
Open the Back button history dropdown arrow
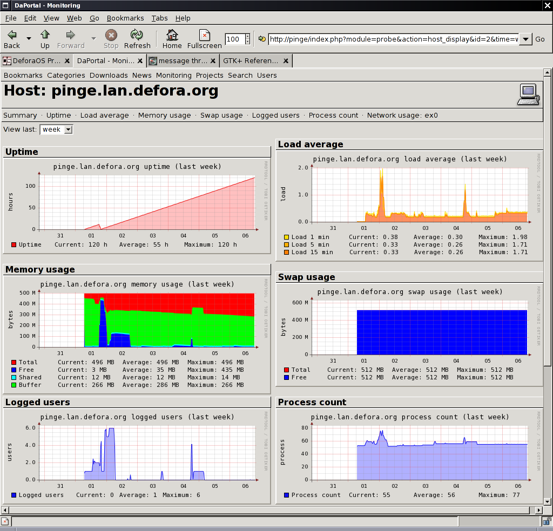pyautogui.click(x=29, y=39)
